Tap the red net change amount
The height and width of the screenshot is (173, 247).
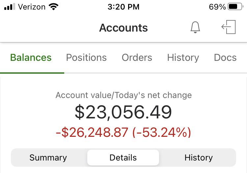pos(123,132)
